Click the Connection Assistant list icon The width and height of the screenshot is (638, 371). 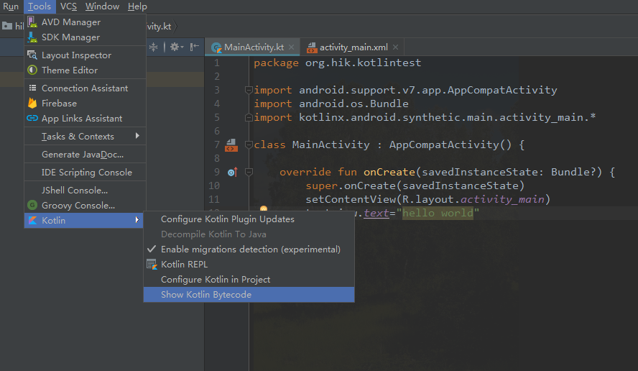(32, 88)
